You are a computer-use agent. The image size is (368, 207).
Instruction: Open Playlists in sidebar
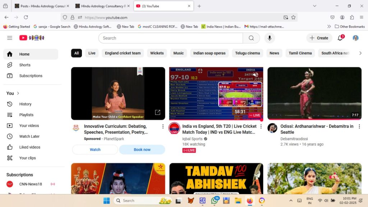[x=31, y=115]
